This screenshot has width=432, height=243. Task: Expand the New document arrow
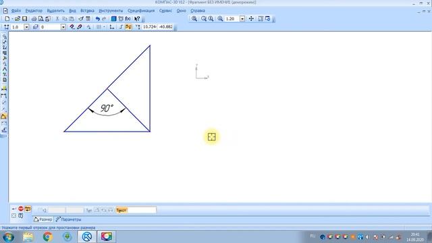click(x=12, y=19)
